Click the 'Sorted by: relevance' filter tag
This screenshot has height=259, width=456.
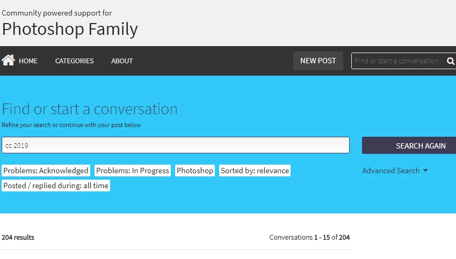coord(255,171)
